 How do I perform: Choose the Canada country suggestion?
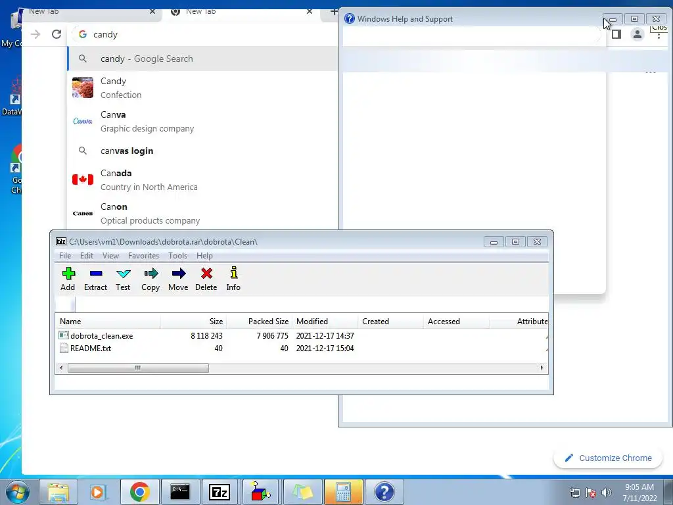[x=202, y=180]
